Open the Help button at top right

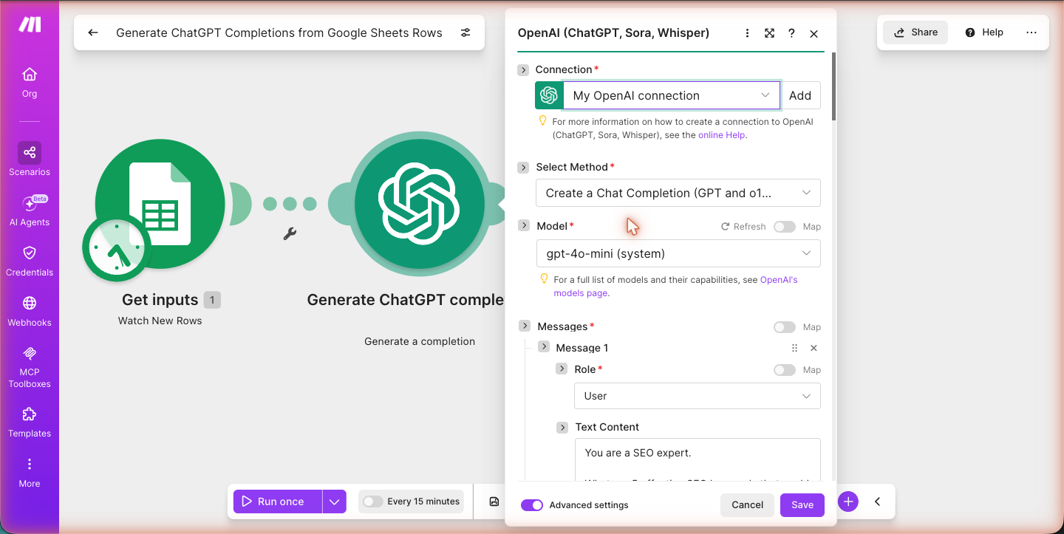(984, 32)
